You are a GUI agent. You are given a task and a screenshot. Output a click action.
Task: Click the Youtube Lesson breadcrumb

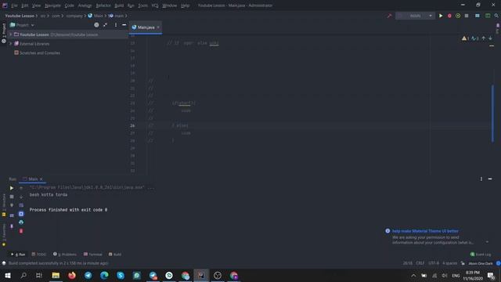pos(20,16)
